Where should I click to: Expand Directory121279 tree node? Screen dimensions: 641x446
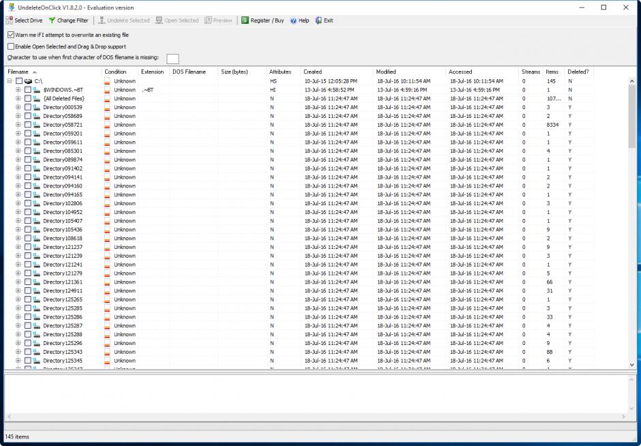[18, 273]
